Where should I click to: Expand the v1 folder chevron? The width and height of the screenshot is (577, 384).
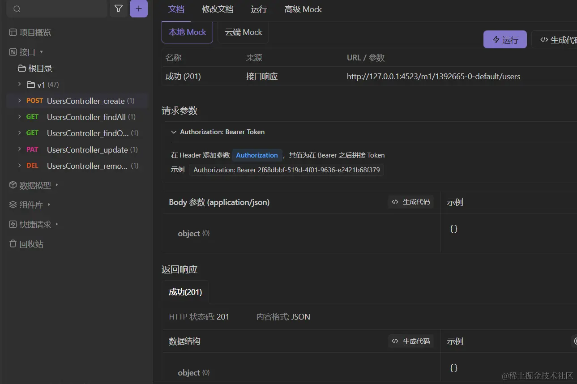[x=19, y=84]
